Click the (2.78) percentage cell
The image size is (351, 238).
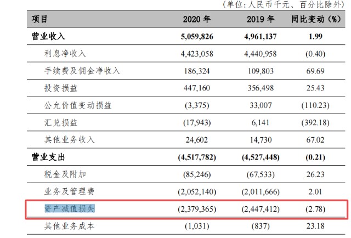point(315,209)
